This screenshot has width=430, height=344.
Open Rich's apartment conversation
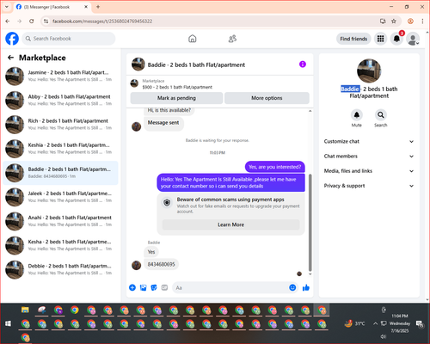[60, 125]
